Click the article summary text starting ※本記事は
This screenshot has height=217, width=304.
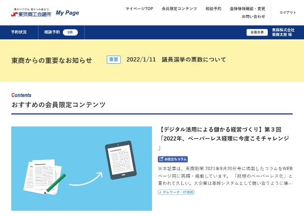pos(225,176)
